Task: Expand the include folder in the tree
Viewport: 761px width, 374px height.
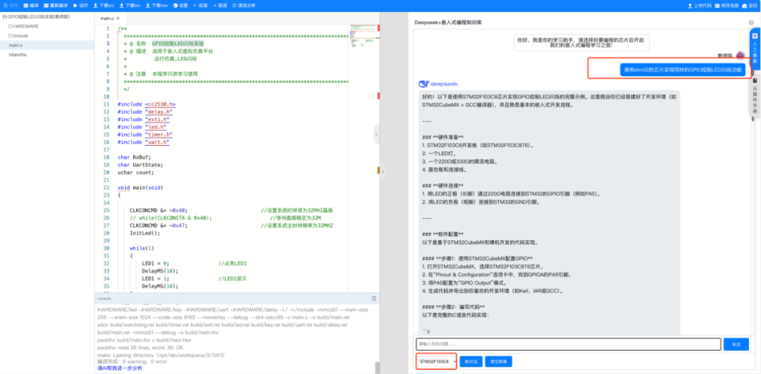Action: coord(18,35)
